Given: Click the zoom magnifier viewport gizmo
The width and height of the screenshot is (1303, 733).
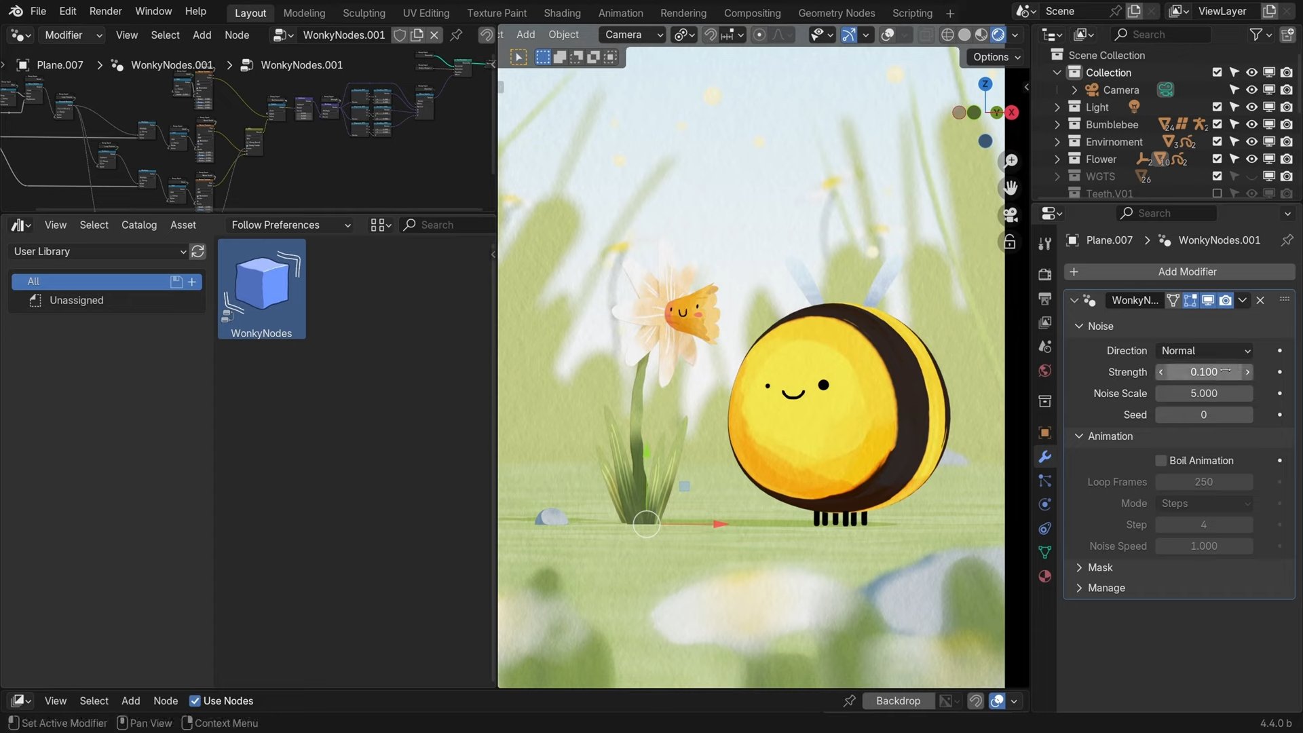Looking at the screenshot, I should (1011, 161).
